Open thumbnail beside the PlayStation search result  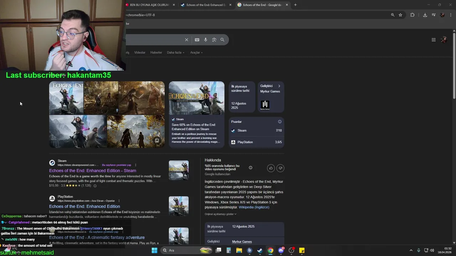[179, 206]
